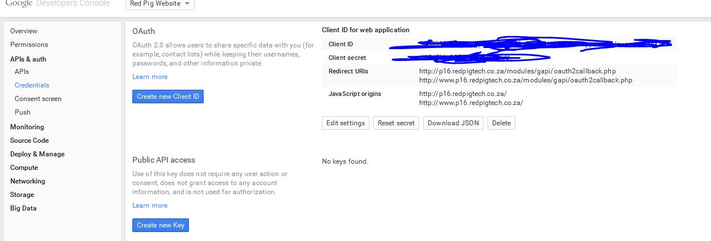Click the Public API access heading
Image resolution: width=711 pixels, height=241 pixels.
point(163,160)
